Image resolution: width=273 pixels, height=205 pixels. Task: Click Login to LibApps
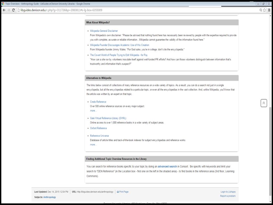(228, 192)
